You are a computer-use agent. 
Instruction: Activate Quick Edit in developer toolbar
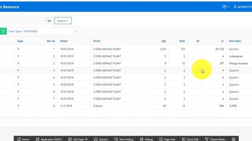[x=190, y=139]
